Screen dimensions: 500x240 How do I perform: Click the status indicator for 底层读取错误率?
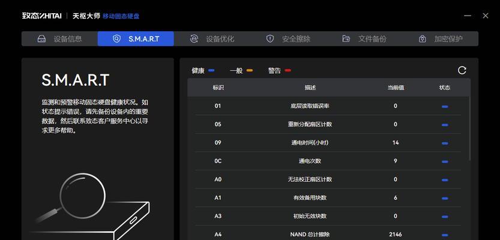pos(445,106)
